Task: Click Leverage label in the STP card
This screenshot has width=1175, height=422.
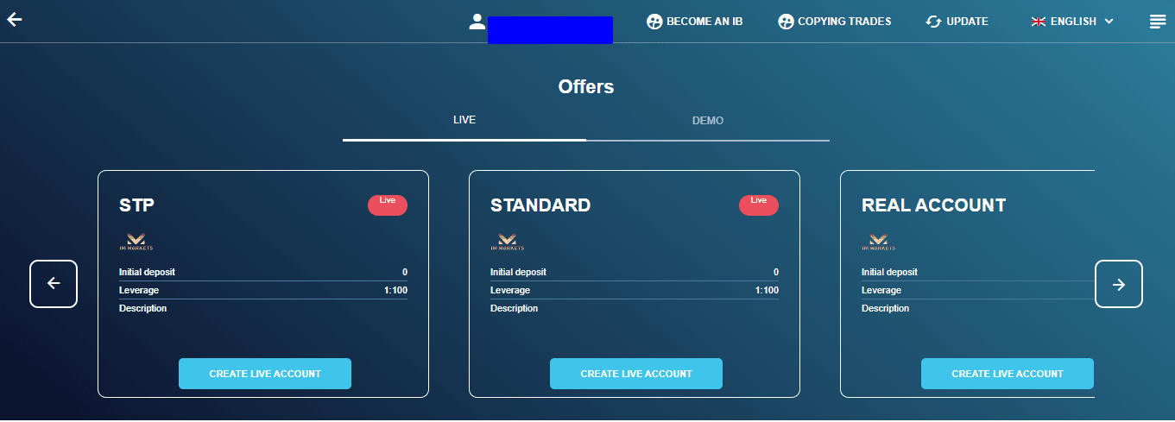Action: click(x=139, y=290)
